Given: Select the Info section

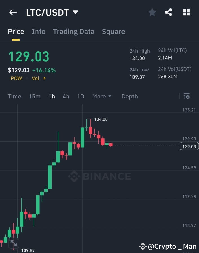Looking at the screenshot, I should click(39, 32).
